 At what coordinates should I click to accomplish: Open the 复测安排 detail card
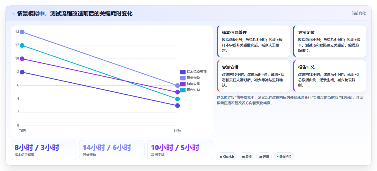tap(253, 76)
